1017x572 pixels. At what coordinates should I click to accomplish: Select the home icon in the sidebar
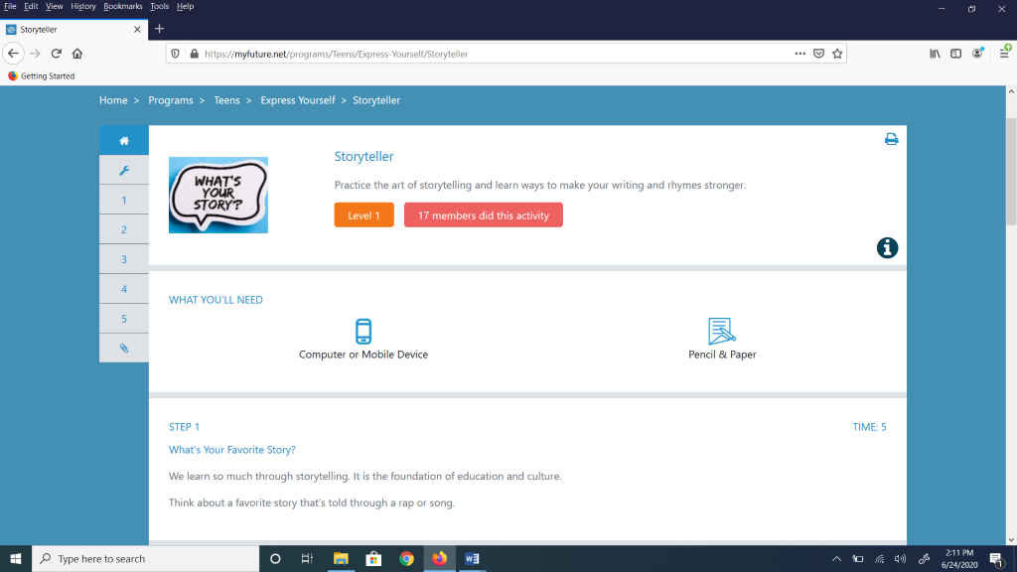tap(124, 140)
